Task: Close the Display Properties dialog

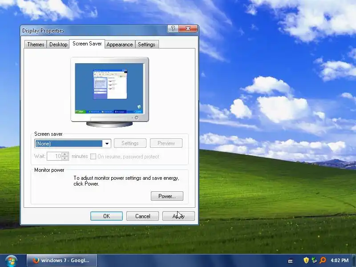Action: click(x=188, y=28)
